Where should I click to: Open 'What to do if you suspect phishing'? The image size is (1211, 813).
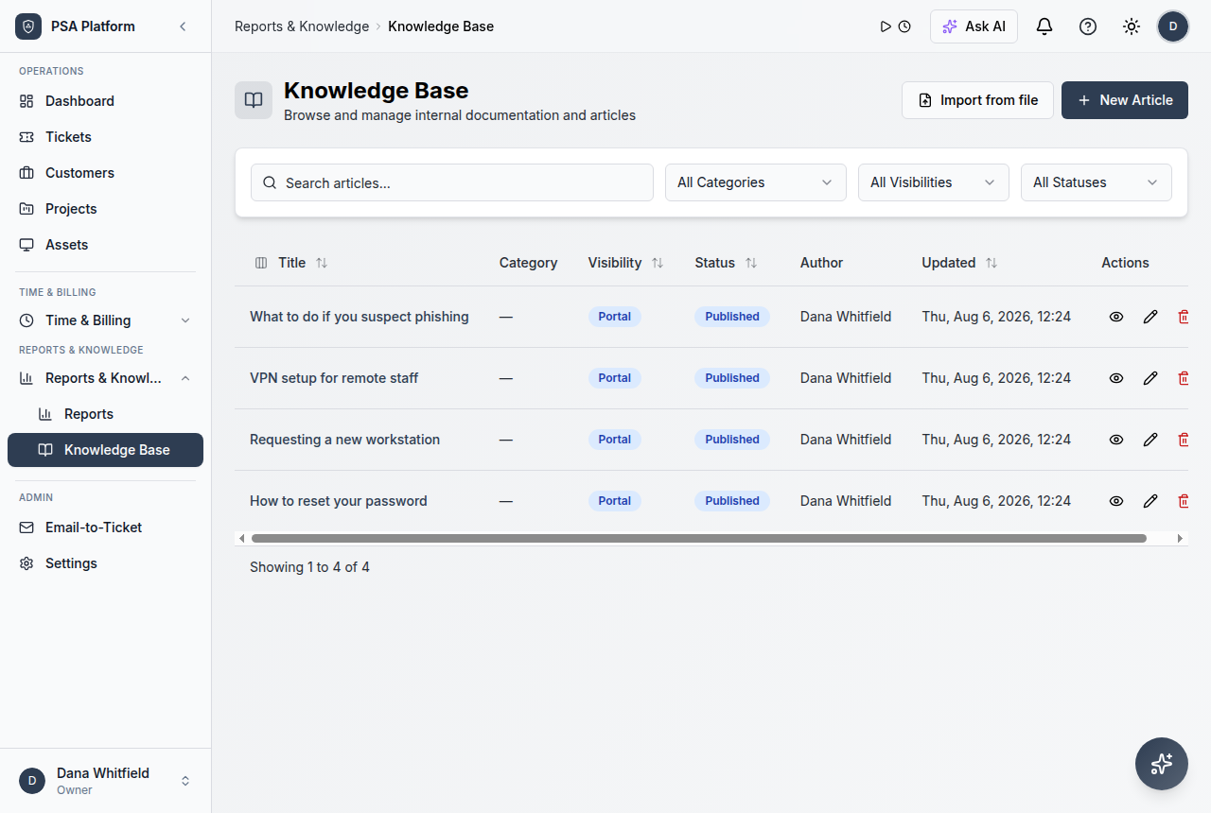click(x=360, y=317)
